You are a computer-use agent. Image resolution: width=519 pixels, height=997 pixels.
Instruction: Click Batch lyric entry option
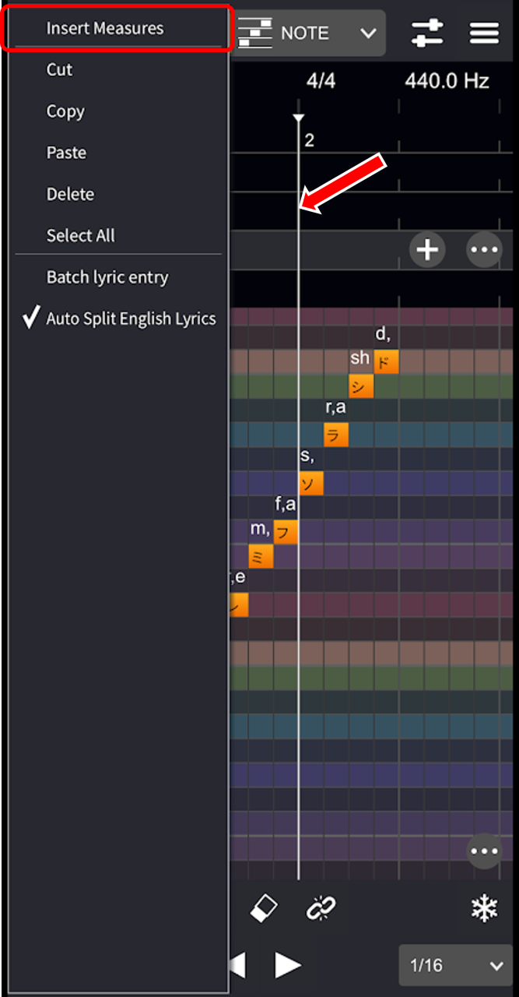[x=107, y=277]
